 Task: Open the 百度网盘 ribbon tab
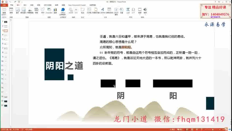[93, 5]
